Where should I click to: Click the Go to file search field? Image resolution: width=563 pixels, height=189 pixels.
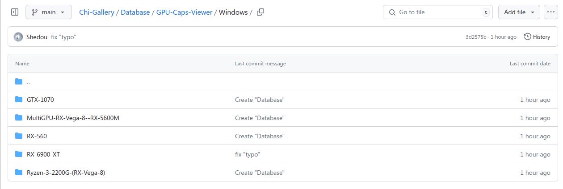pyautogui.click(x=437, y=12)
